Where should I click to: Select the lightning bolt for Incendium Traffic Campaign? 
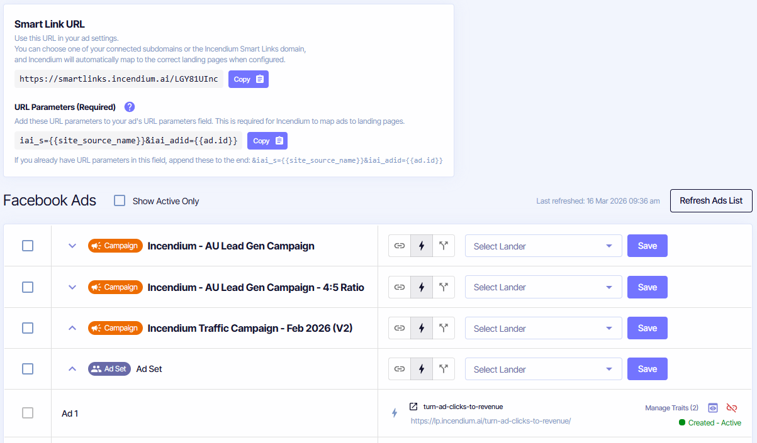[x=422, y=328]
